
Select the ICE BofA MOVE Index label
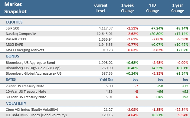[36, 115]
